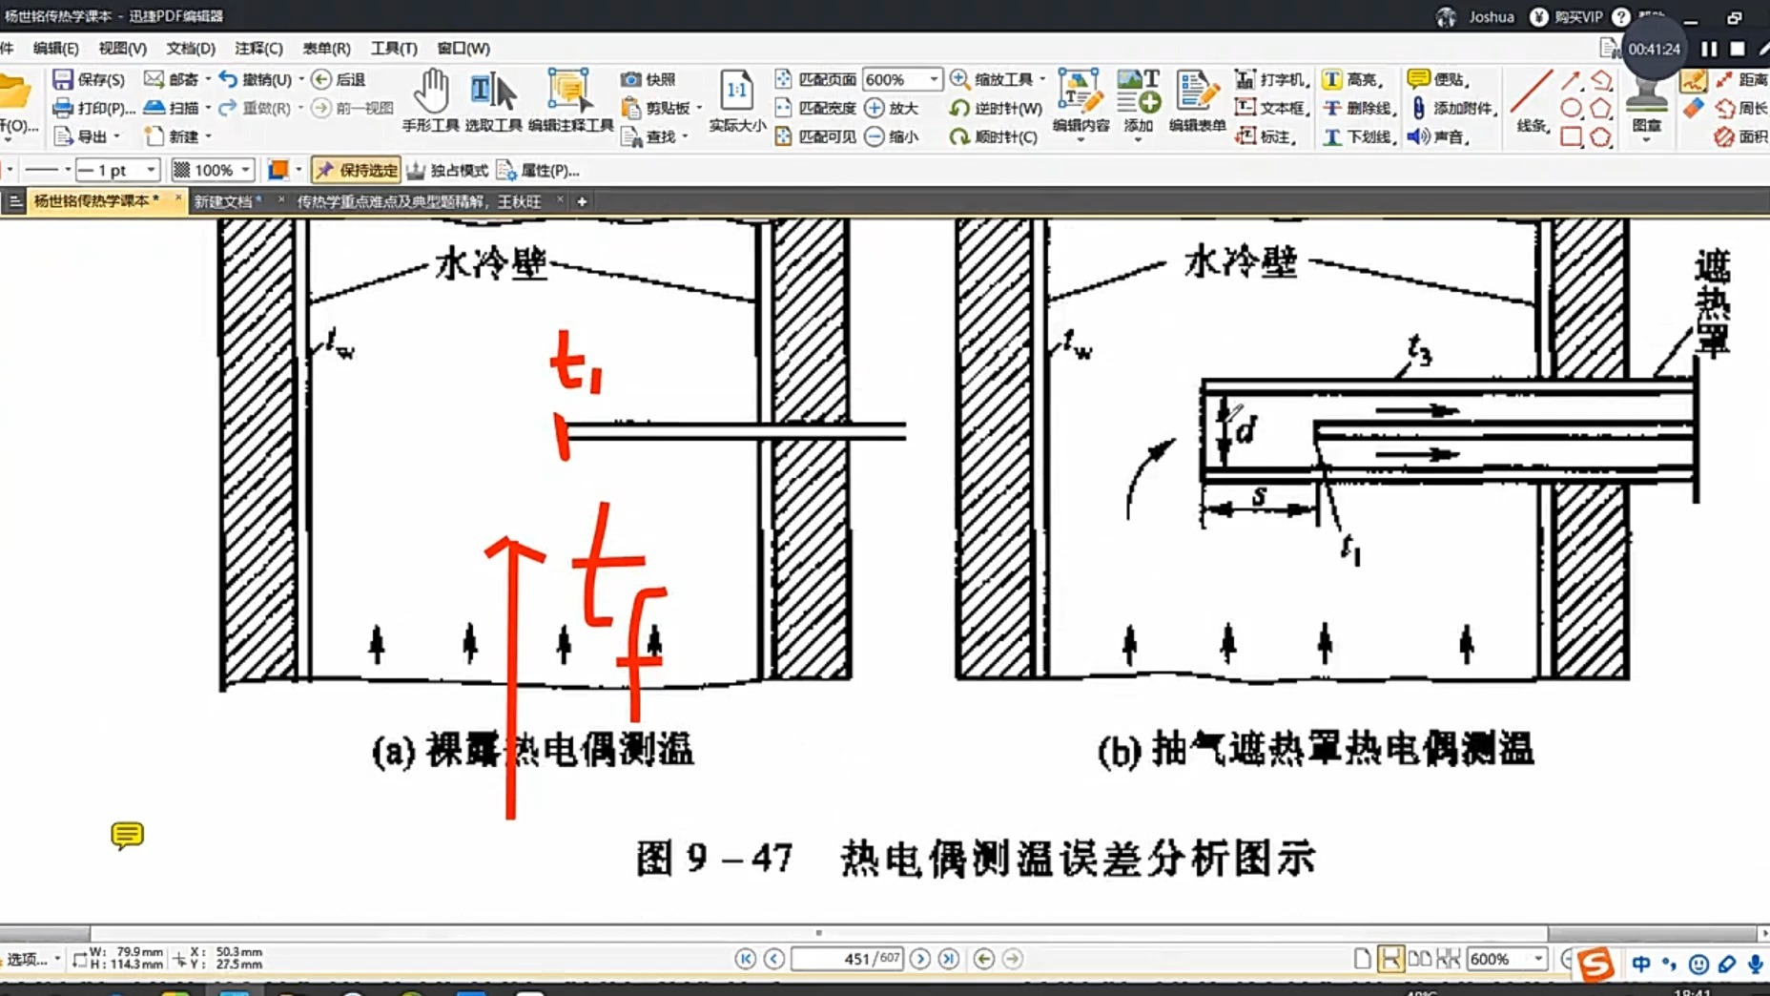
Task: Expand the Undo (撤销) history arrow
Action: click(x=301, y=79)
